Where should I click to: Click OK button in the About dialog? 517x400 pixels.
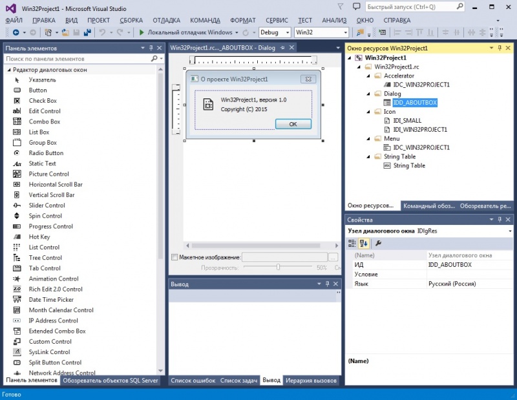pos(293,124)
